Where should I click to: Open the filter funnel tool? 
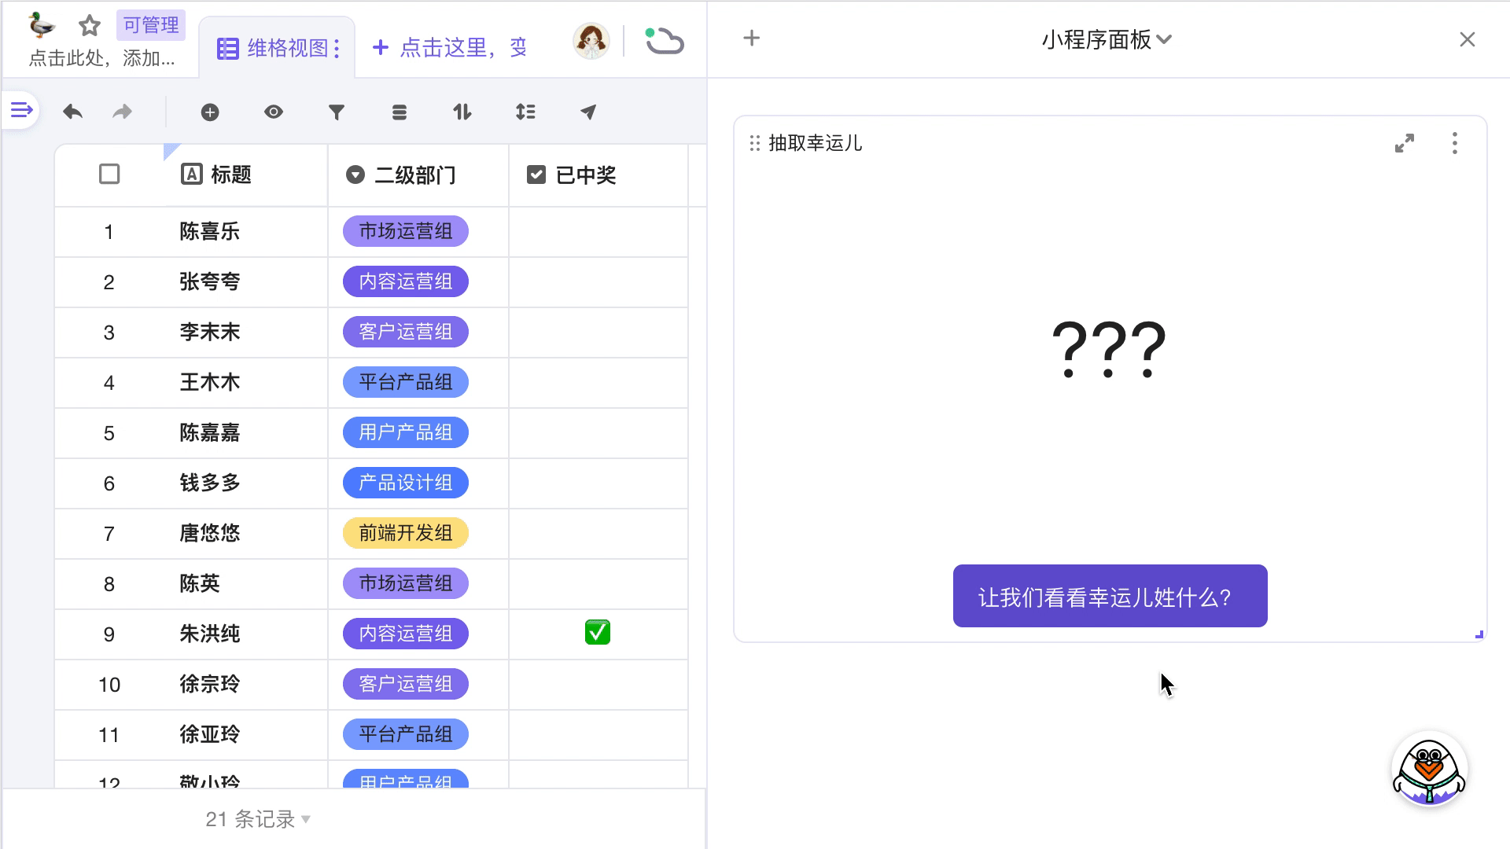(x=337, y=112)
